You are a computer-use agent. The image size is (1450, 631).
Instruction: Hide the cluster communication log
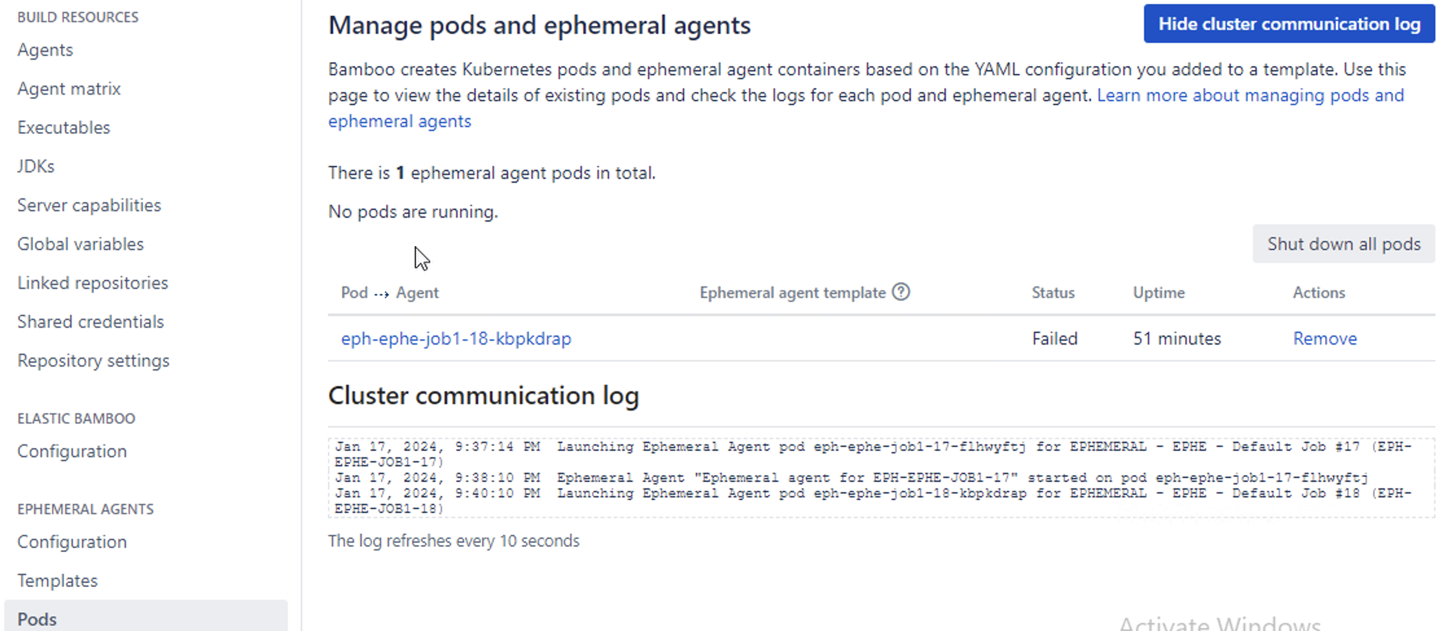pos(1289,24)
